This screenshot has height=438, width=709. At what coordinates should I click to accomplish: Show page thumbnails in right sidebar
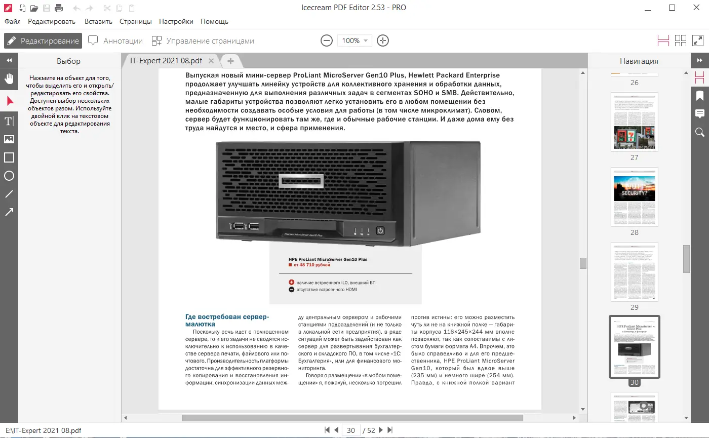pyautogui.click(x=700, y=78)
